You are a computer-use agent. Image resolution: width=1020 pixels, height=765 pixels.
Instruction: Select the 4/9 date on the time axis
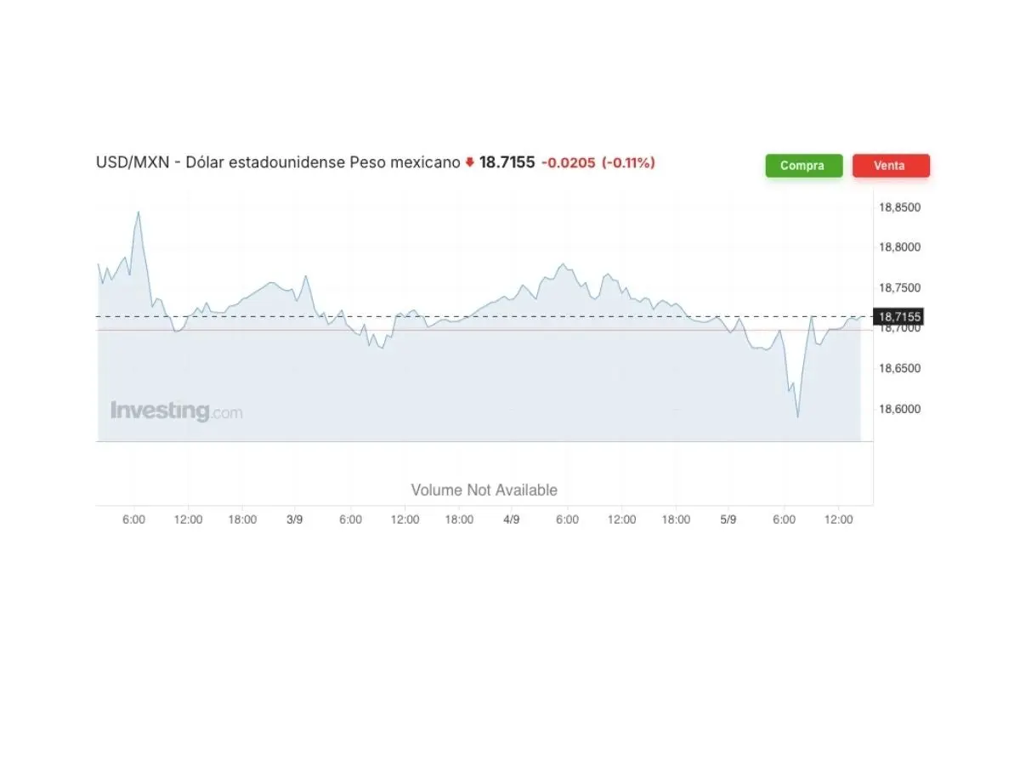click(x=512, y=519)
